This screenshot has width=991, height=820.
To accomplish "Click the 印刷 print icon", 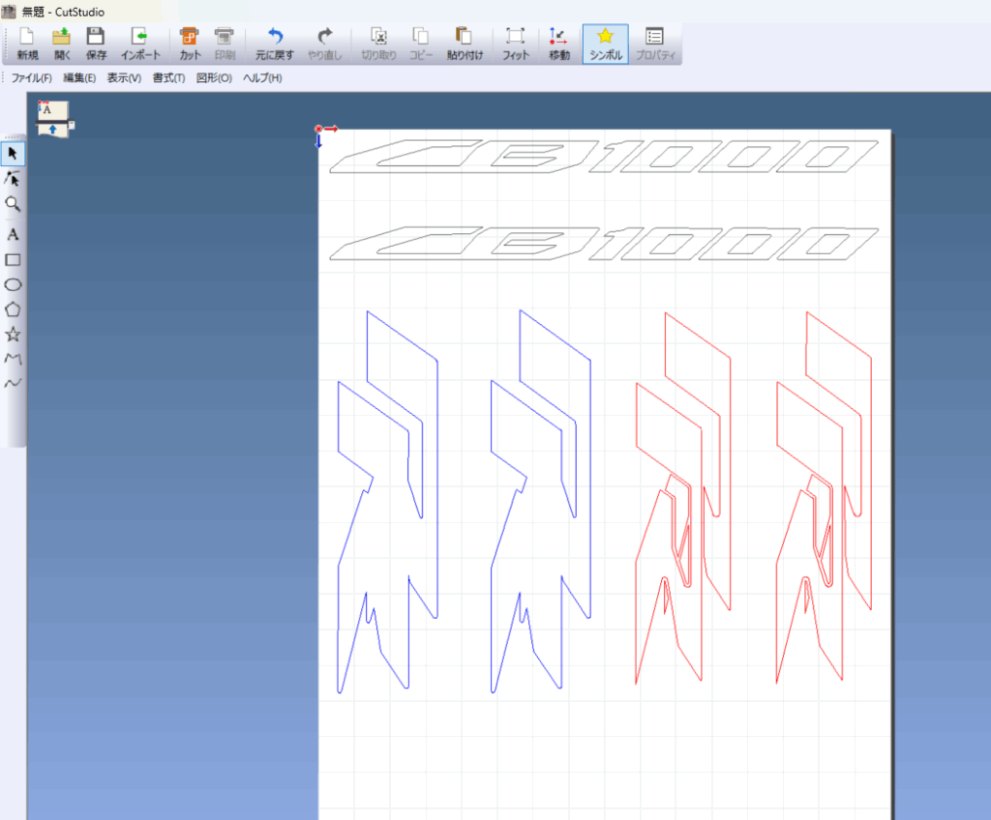I will [225, 44].
